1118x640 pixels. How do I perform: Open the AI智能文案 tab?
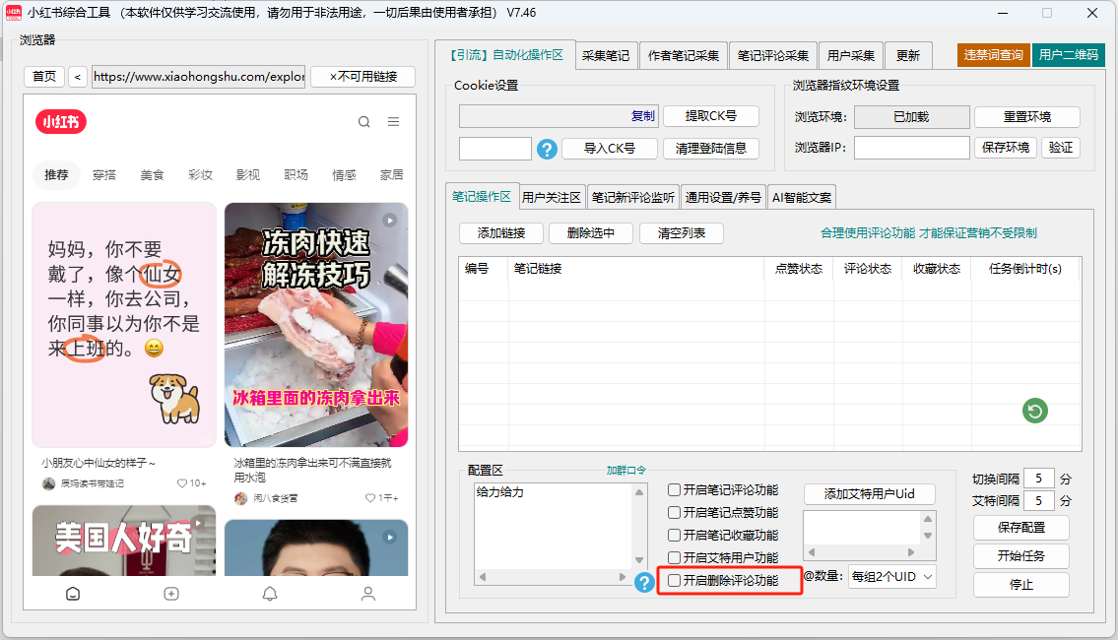pos(802,198)
